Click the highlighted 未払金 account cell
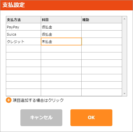133x132 pixels. pos(61,41)
